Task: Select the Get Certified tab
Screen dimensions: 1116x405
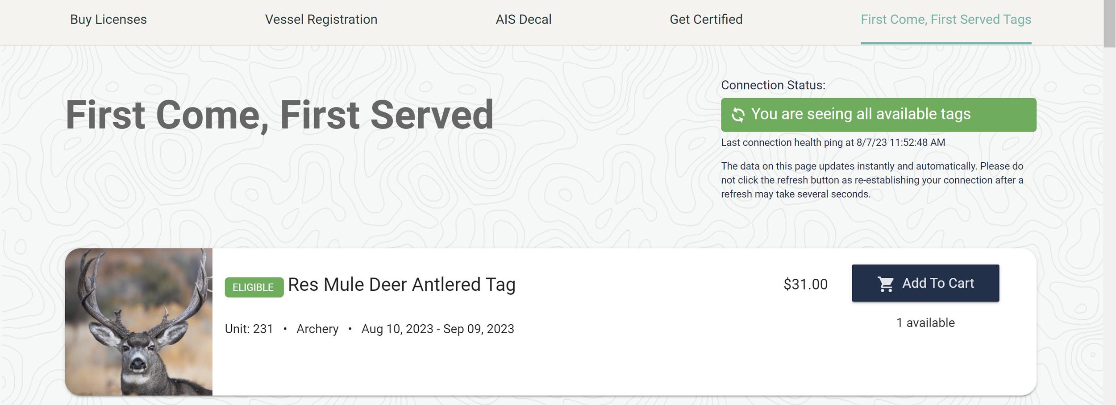Action: click(706, 20)
